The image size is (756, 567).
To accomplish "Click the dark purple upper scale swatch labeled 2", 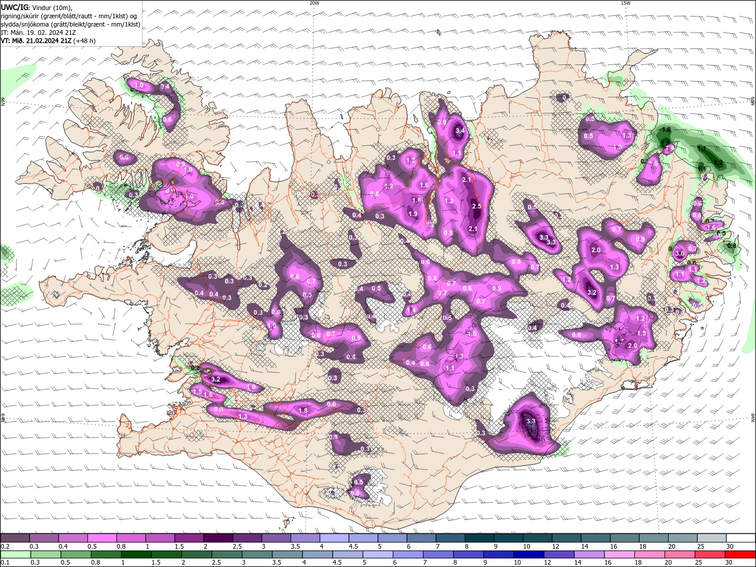I will click(x=217, y=538).
